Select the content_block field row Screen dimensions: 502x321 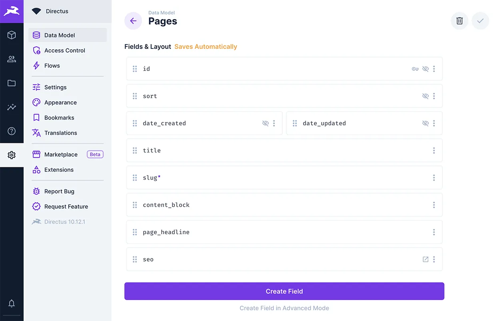[284, 205]
